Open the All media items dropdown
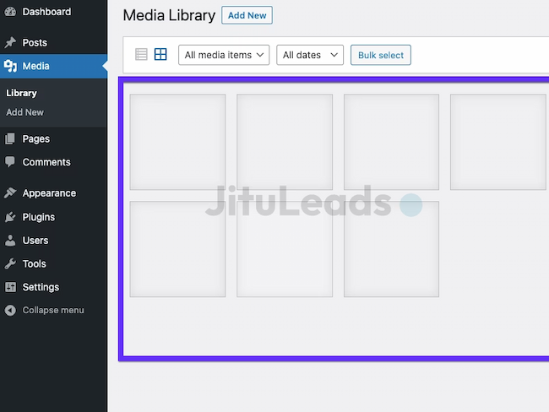This screenshot has height=412, width=549. pos(224,55)
